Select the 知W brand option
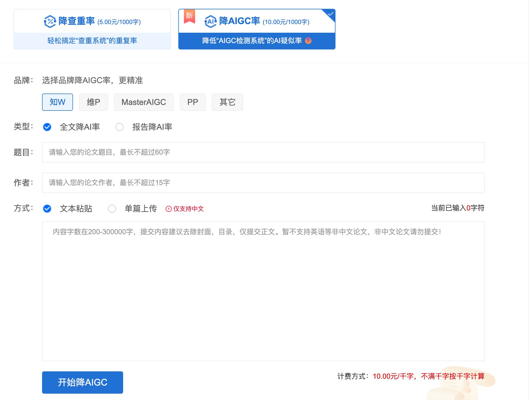 click(57, 102)
